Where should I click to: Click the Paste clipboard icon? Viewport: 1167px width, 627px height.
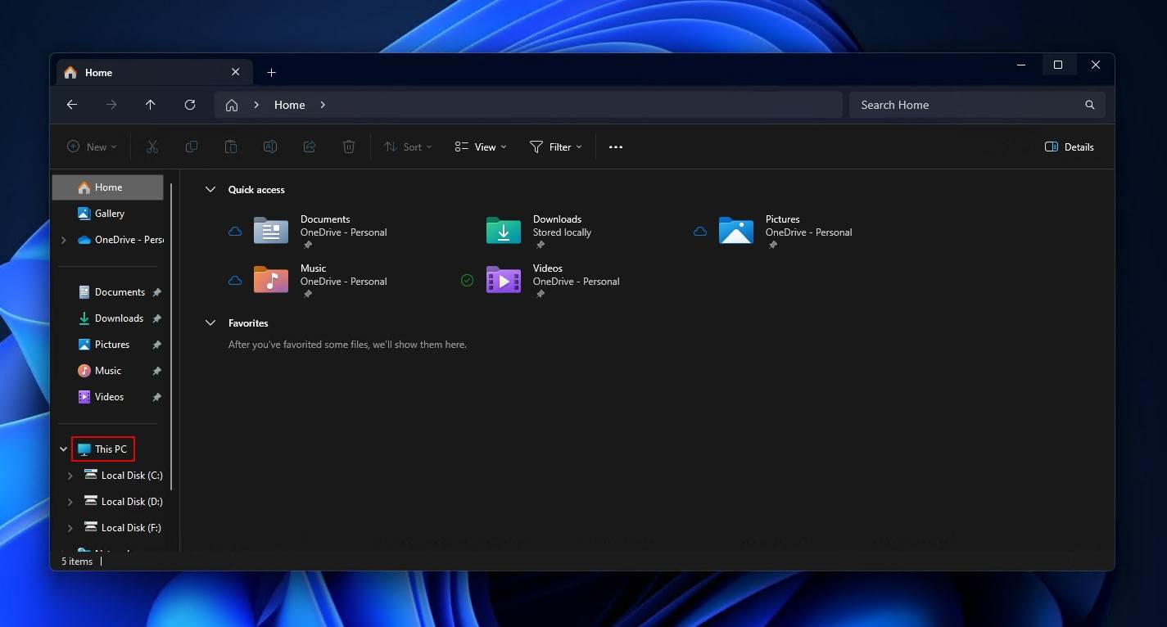[231, 147]
